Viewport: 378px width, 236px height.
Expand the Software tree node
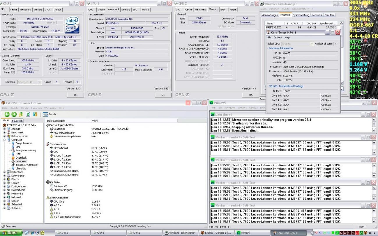[x=5, y=208]
